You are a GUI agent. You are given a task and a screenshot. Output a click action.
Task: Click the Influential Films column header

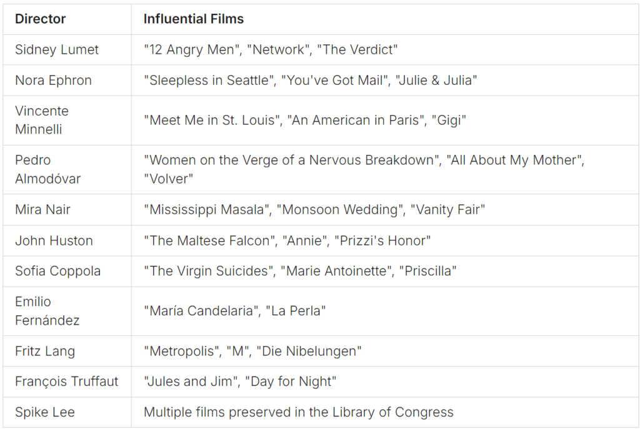[x=385, y=19]
